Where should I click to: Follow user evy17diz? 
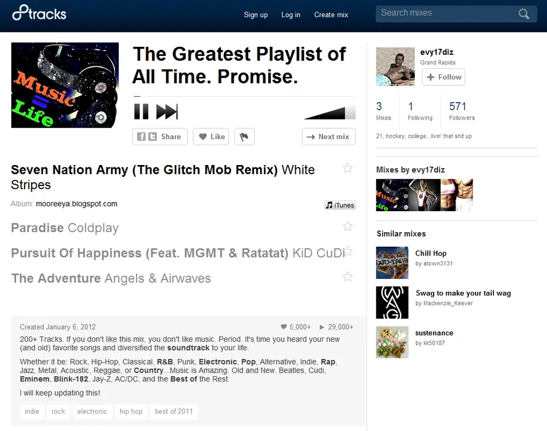tap(444, 77)
